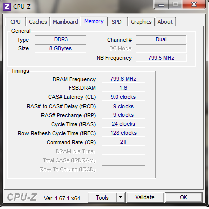Click the Cycle Time value 24 clocks
This screenshot has width=209, height=209.
point(123,124)
